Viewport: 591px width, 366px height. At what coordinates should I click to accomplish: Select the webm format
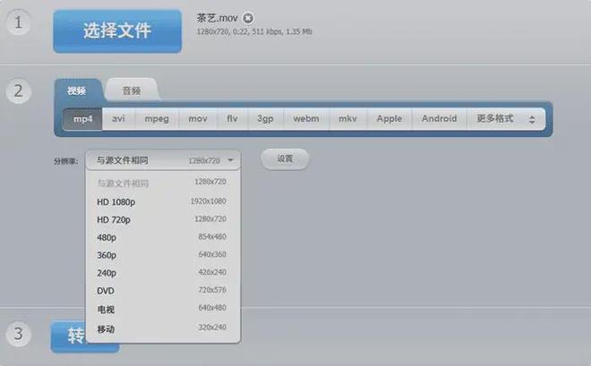pyautogui.click(x=306, y=119)
